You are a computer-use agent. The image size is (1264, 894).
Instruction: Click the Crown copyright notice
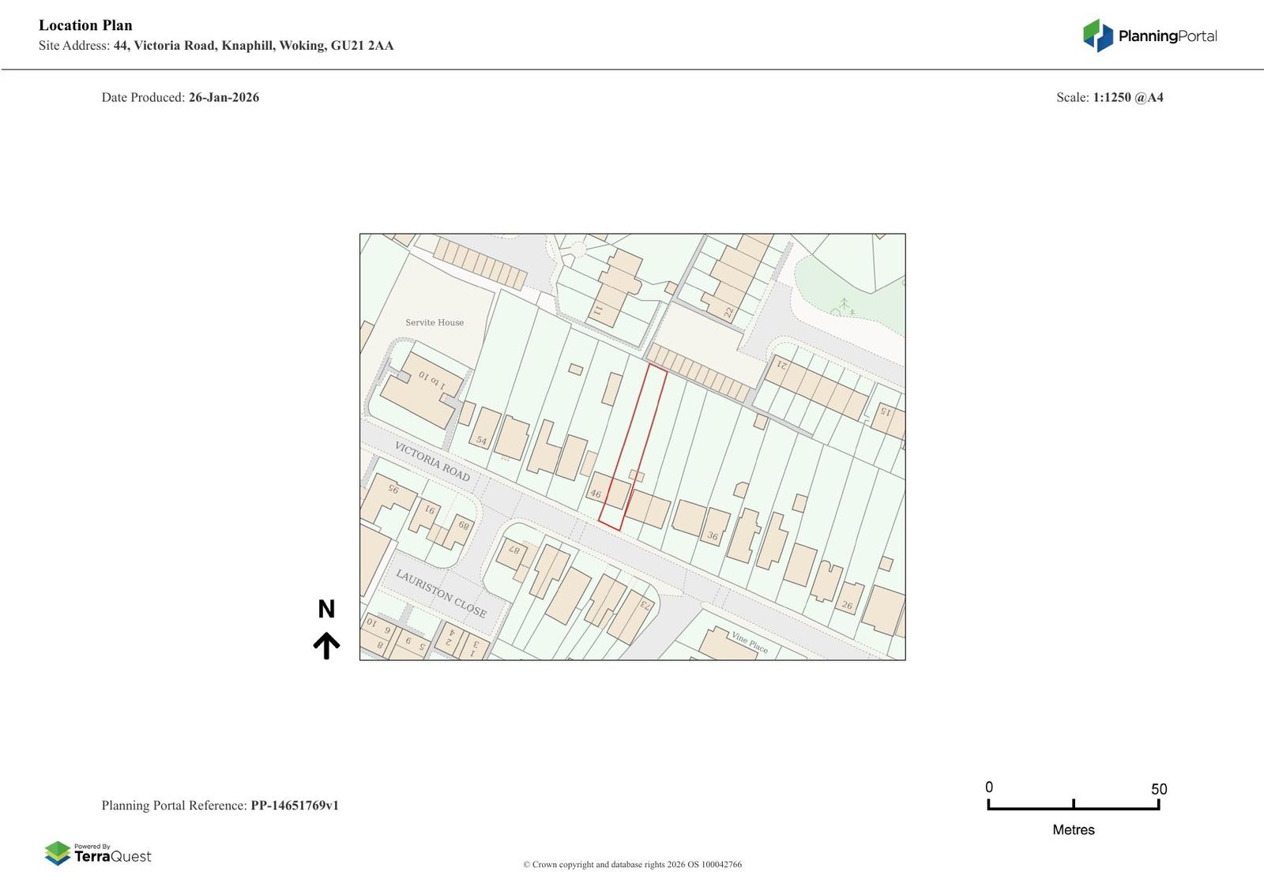click(632, 865)
